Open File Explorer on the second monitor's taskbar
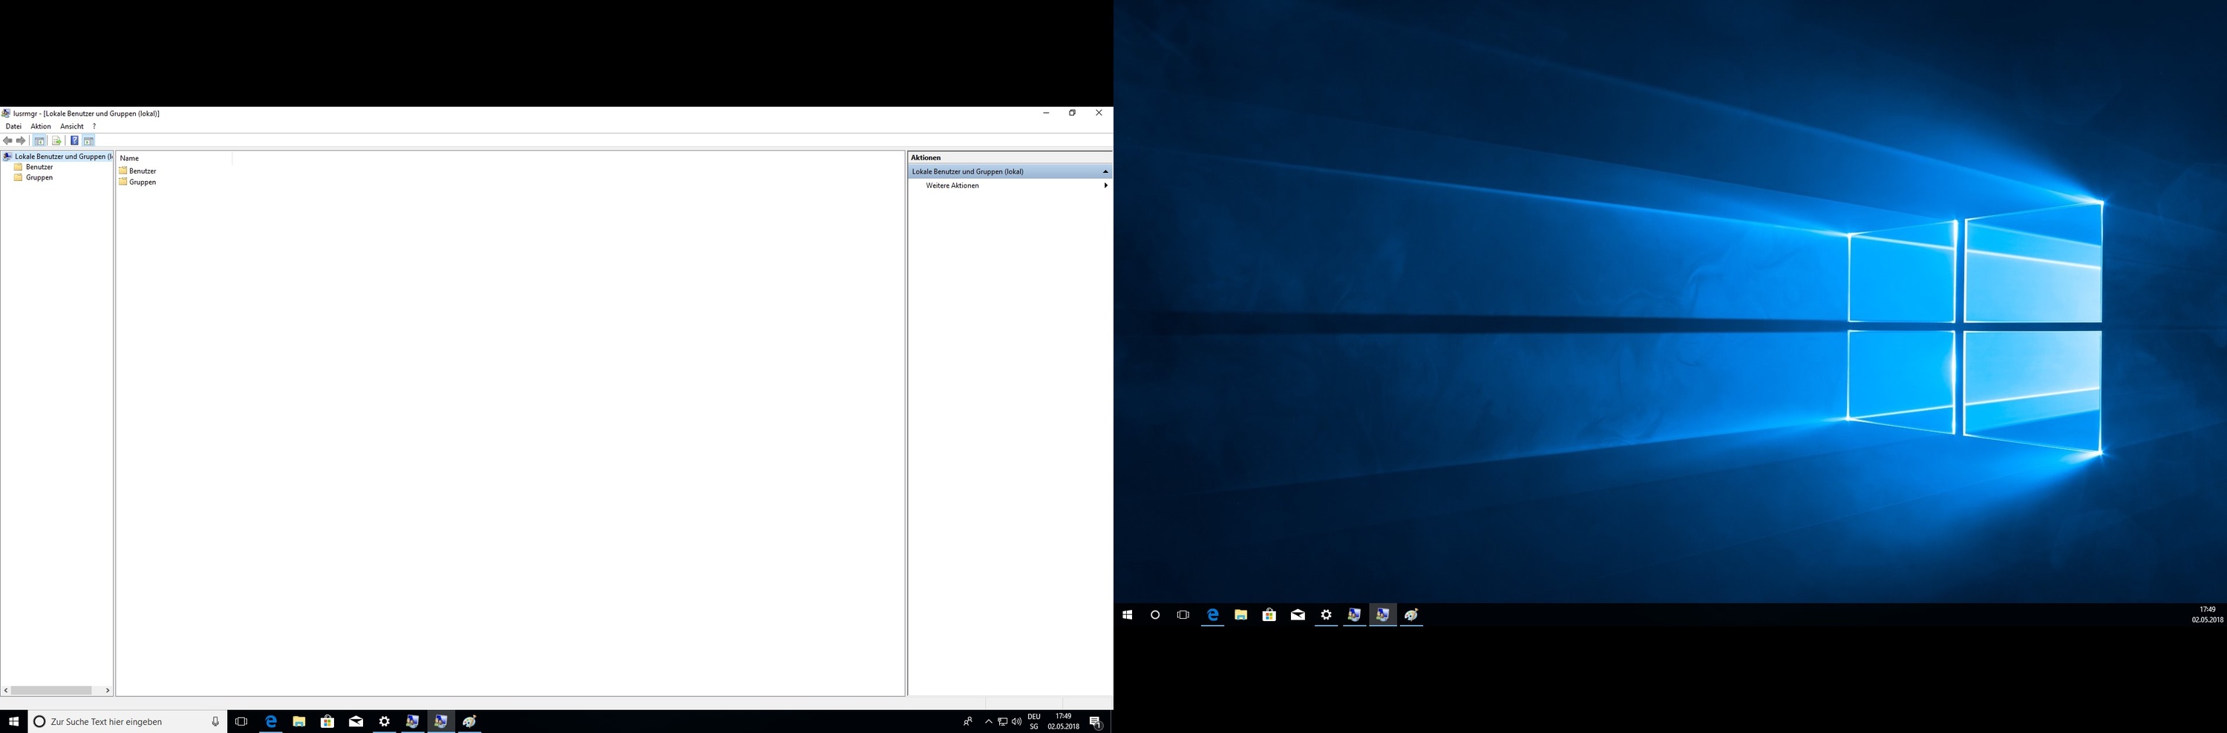2227x733 pixels. (x=1240, y=614)
